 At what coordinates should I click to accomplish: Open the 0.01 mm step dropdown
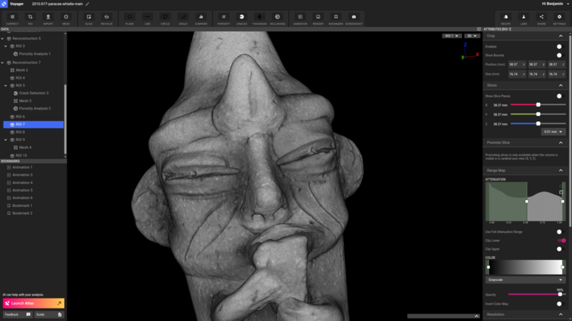pos(553,132)
